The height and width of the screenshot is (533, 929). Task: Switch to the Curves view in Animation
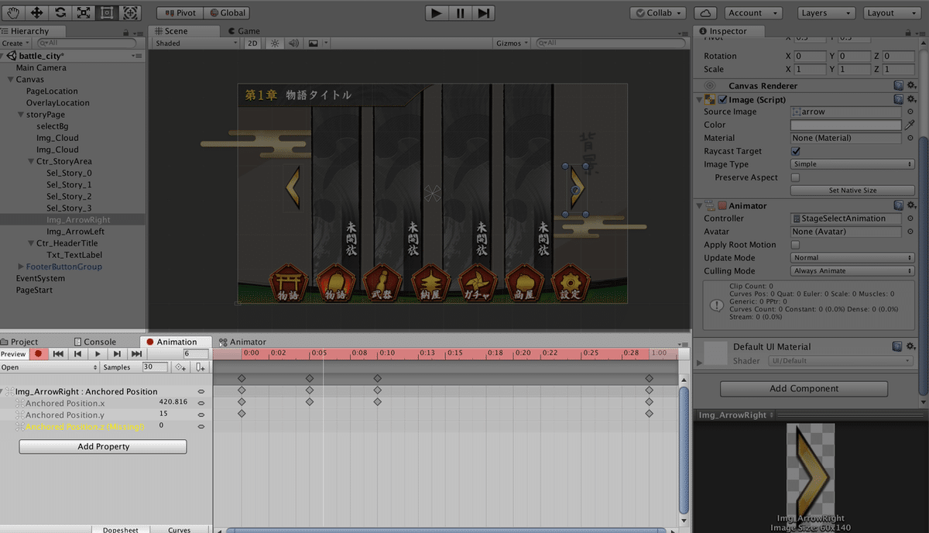[x=180, y=529]
